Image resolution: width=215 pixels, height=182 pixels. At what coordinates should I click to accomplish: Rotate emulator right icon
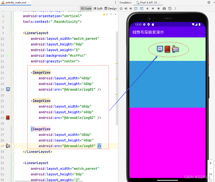(142, 8)
